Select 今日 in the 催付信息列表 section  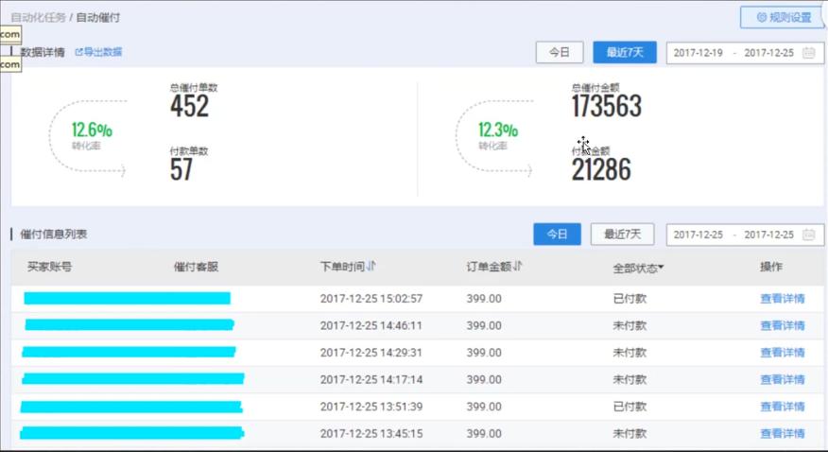pyautogui.click(x=557, y=235)
